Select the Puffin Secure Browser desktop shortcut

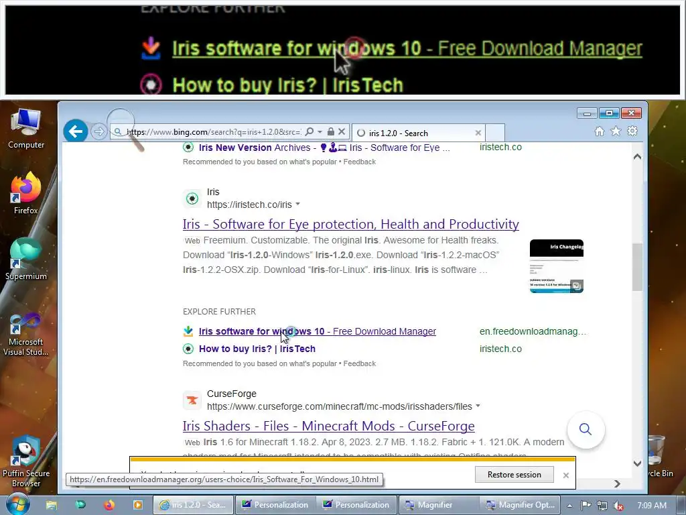[26, 461]
